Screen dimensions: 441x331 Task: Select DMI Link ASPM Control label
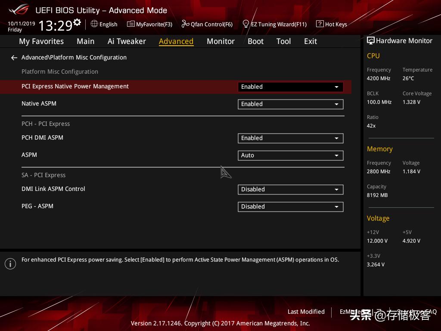(x=53, y=189)
